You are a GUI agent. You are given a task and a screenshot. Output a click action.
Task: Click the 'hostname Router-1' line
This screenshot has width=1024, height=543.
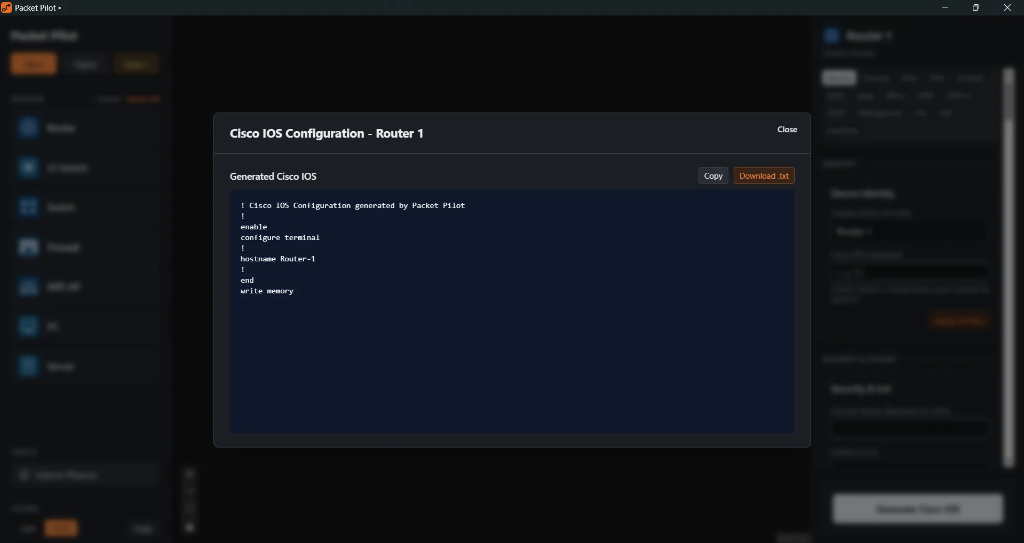[x=278, y=259]
